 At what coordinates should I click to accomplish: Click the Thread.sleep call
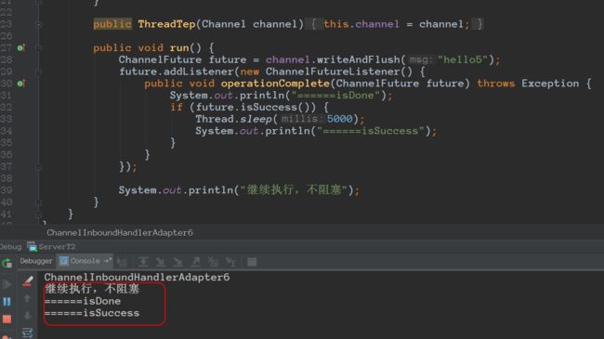[234, 119]
